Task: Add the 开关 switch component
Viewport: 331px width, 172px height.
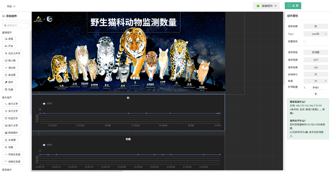Action: tap(11, 46)
